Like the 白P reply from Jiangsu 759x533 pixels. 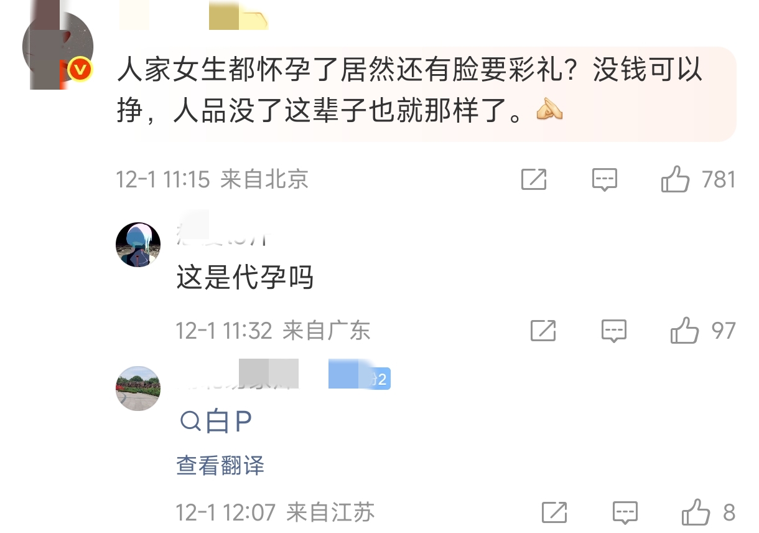coord(696,512)
